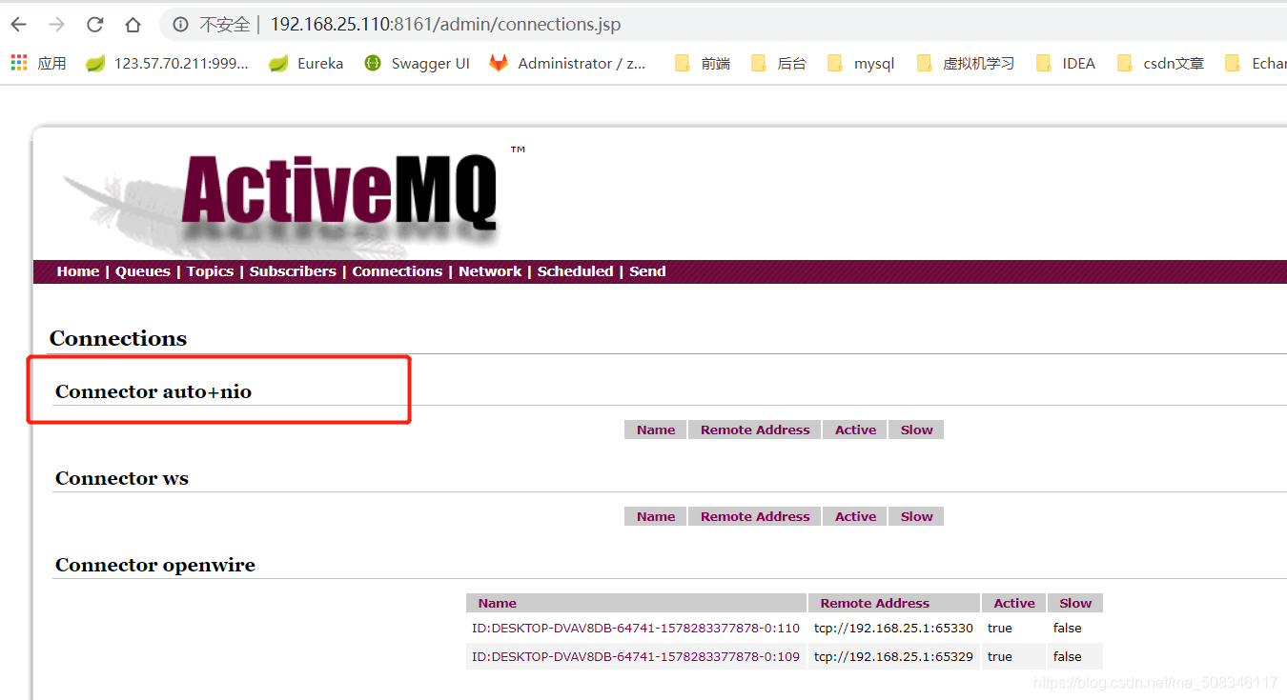Open the Send page

point(647,271)
